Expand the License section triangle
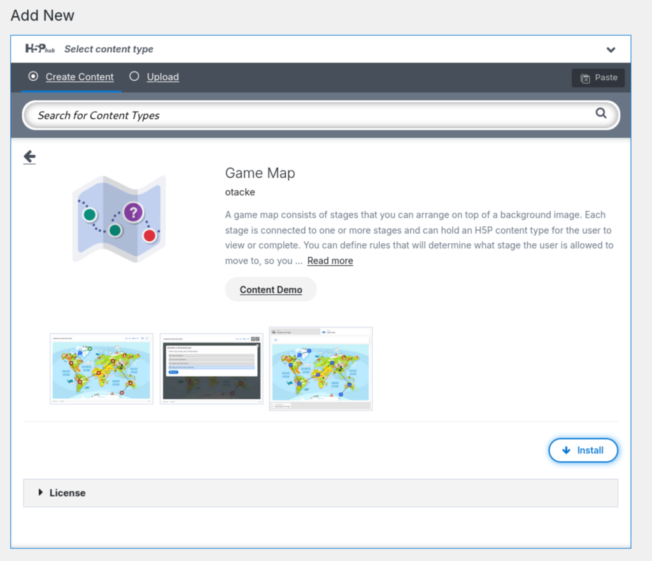 [x=41, y=492]
